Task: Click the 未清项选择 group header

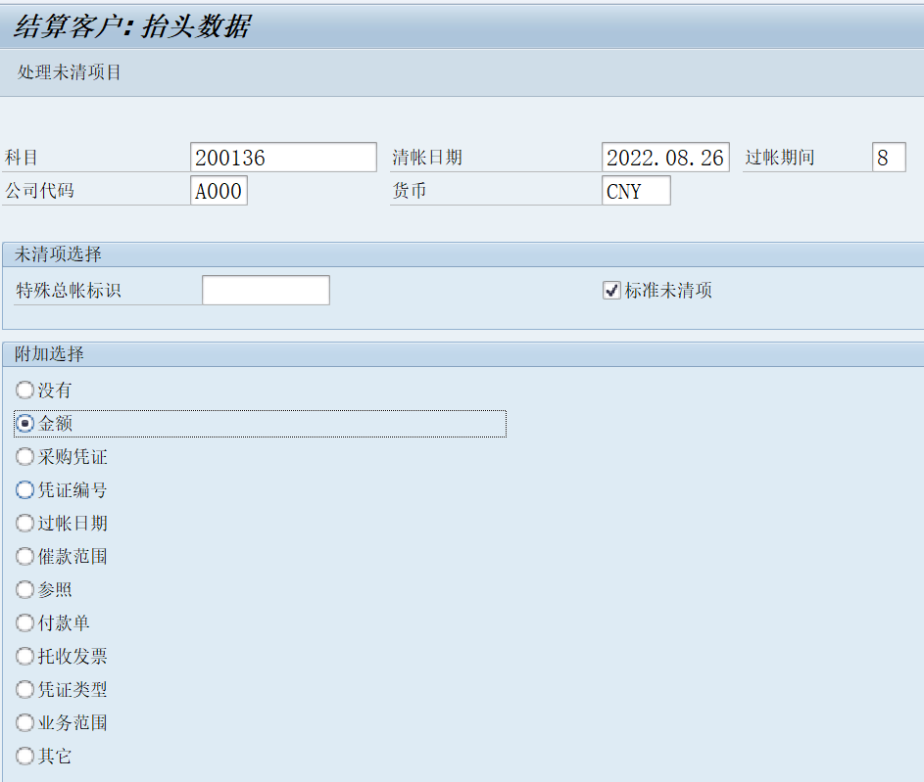Action: (x=58, y=254)
